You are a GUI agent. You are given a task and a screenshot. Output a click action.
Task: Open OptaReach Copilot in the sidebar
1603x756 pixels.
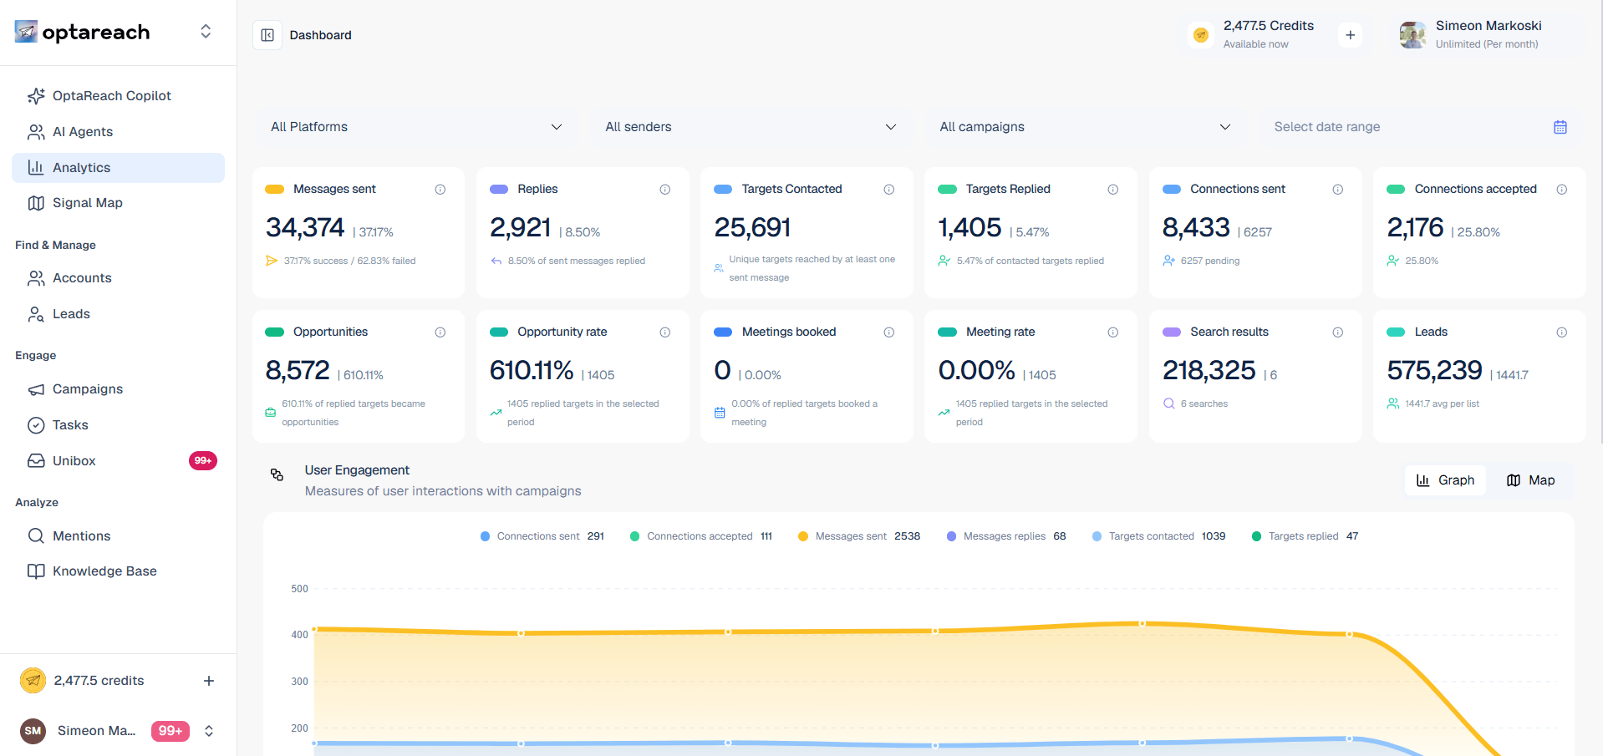tap(118, 96)
